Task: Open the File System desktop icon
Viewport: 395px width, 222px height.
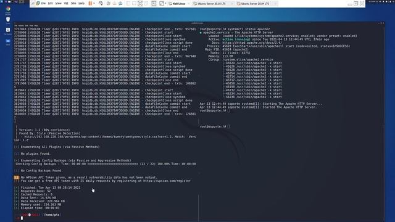Action: tap(8, 31)
